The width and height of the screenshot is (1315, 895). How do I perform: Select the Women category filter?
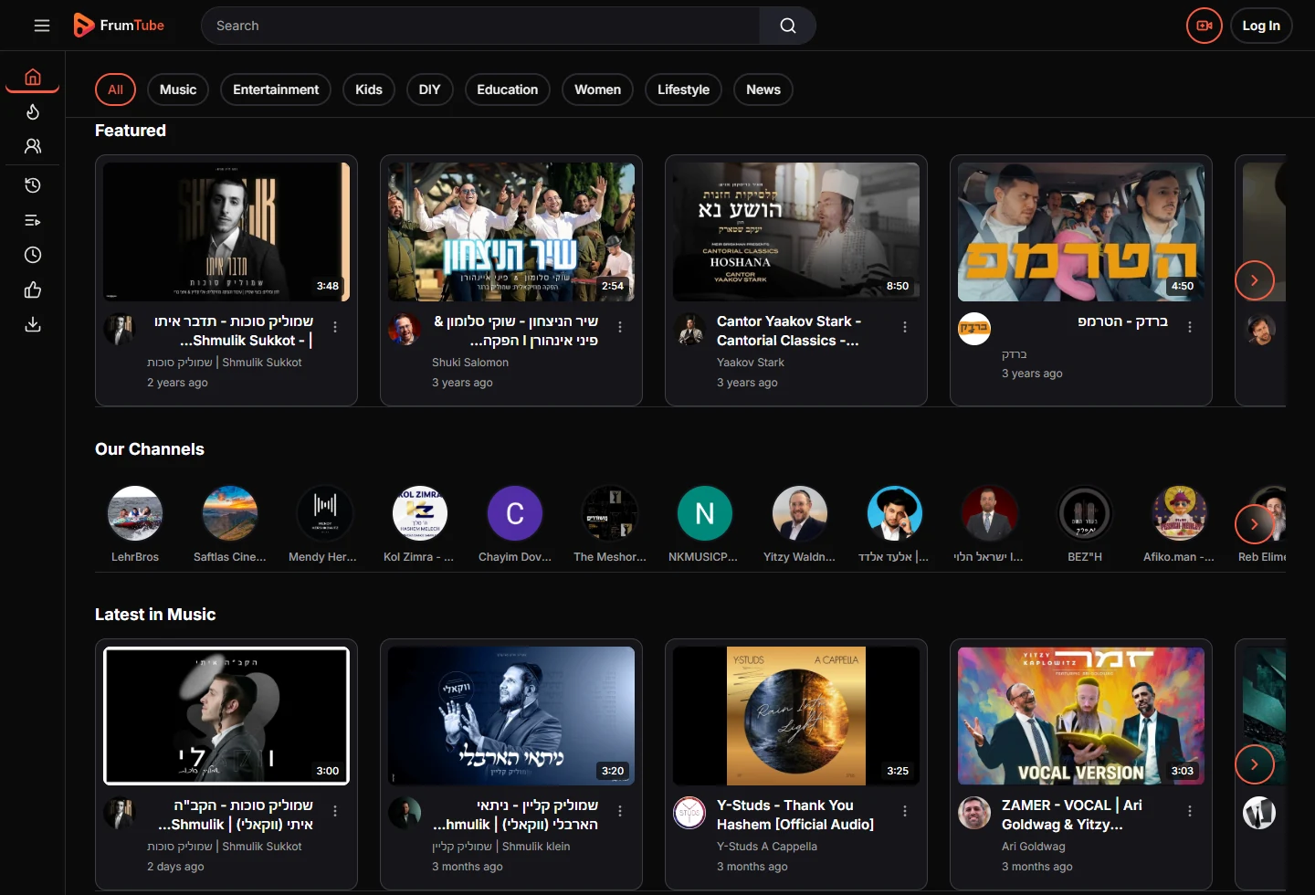coord(597,89)
